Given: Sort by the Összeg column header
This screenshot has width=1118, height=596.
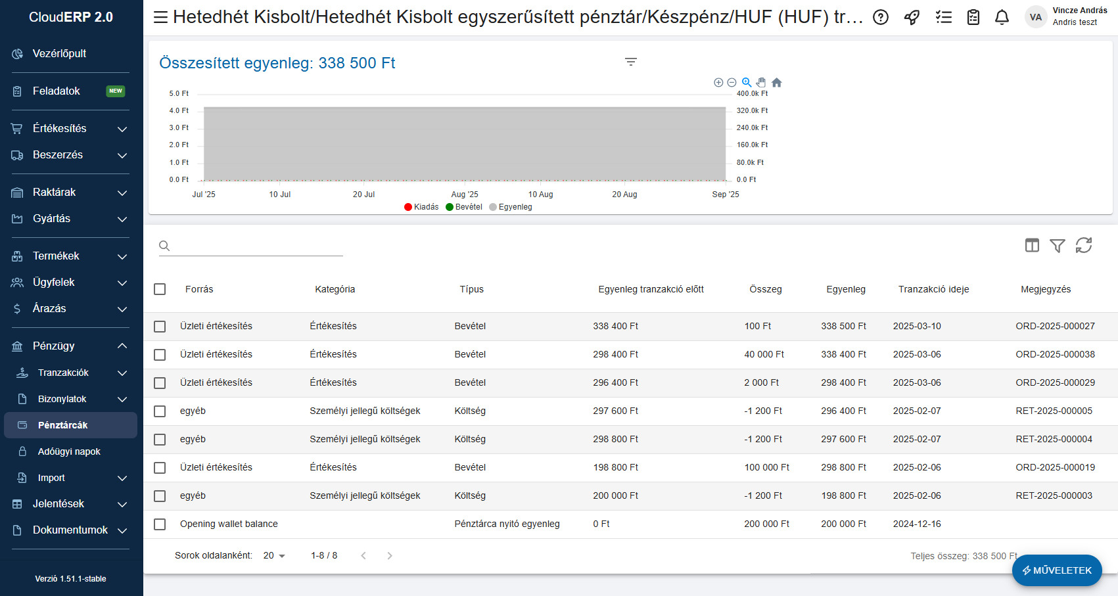Looking at the screenshot, I should [765, 289].
